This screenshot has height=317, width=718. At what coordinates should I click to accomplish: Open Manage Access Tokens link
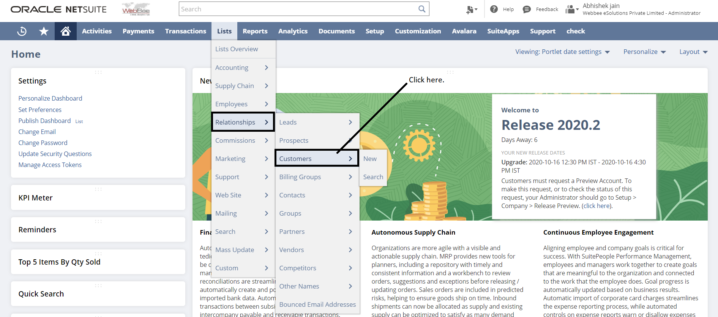point(50,165)
